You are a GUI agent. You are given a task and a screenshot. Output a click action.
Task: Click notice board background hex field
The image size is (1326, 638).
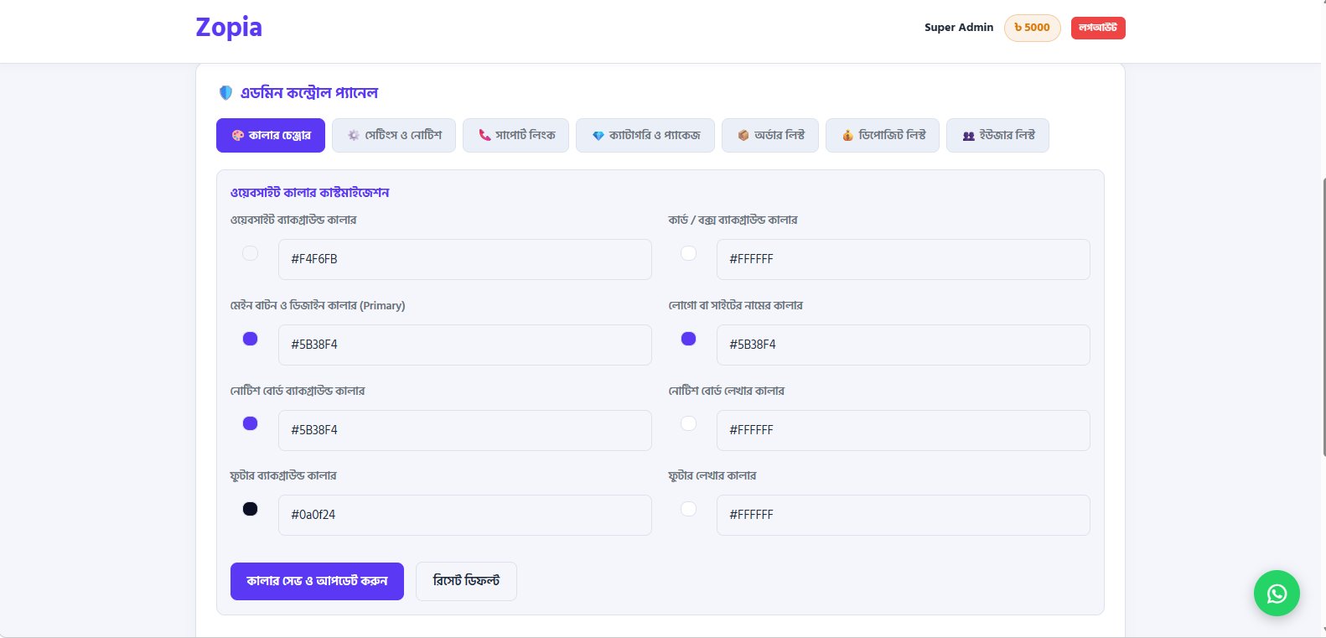pos(465,430)
